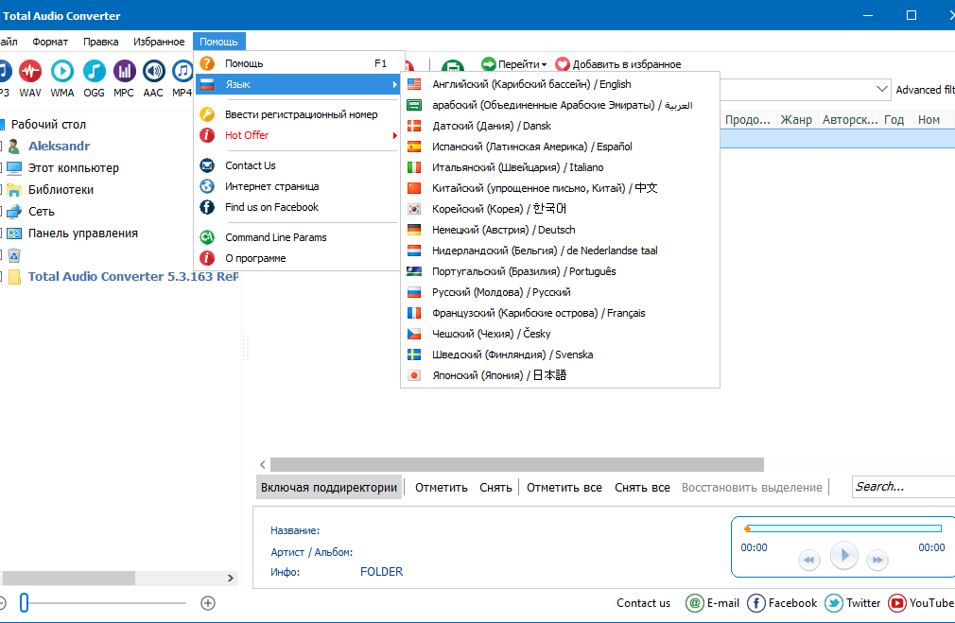Open О программе about item

[297, 258]
